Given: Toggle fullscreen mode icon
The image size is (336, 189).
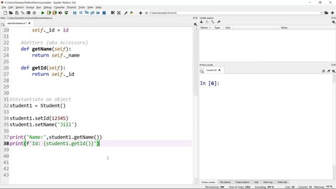Looking at the screenshot, I should [119, 13].
